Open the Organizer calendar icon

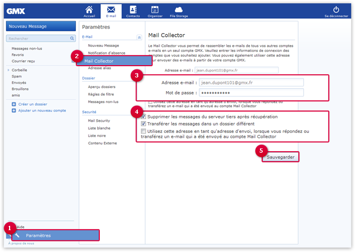[x=155, y=10]
